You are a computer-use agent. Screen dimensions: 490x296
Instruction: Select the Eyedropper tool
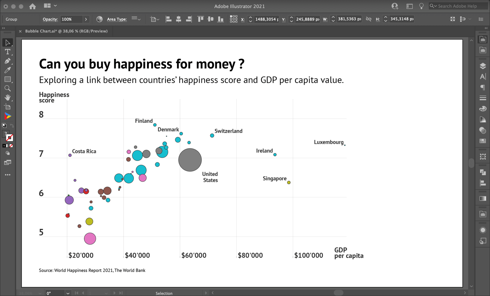pos(7,70)
